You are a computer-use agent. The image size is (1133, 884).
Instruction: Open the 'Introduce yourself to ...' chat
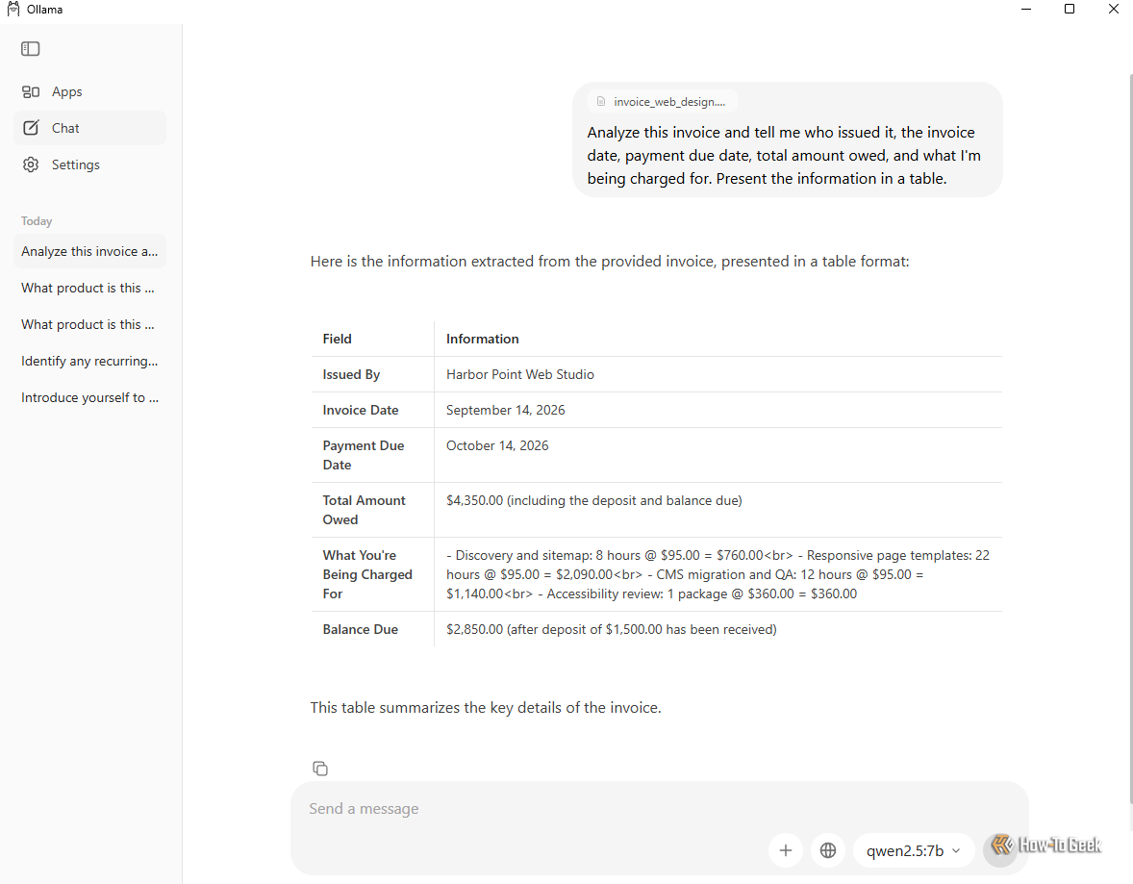[89, 397]
